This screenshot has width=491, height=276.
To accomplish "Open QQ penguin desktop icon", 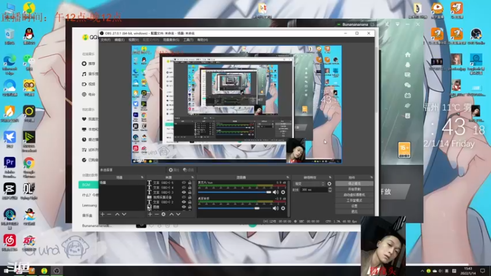I will pos(29,36).
